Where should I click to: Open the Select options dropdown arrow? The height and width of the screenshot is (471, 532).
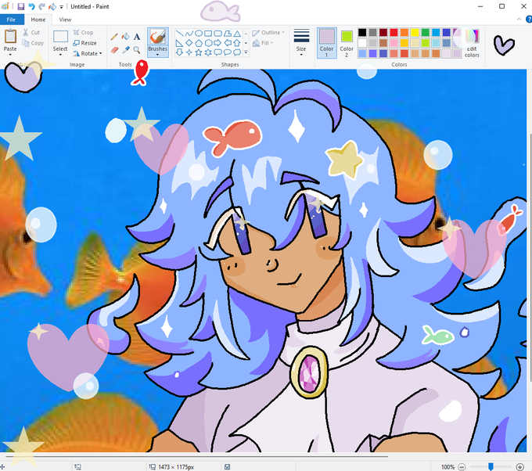click(x=60, y=55)
